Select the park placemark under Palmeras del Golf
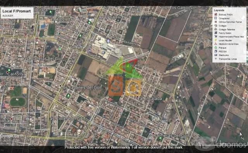 click(160, 138)
